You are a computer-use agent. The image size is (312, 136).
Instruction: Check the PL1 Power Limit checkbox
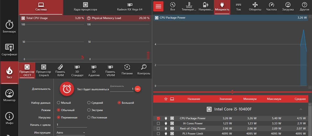pyautogui.click(x=158, y=134)
